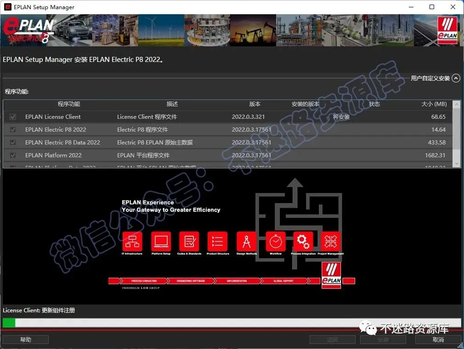
Task: Click the version 2022.0.3.321 cell
Action: pyautogui.click(x=248, y=117)
